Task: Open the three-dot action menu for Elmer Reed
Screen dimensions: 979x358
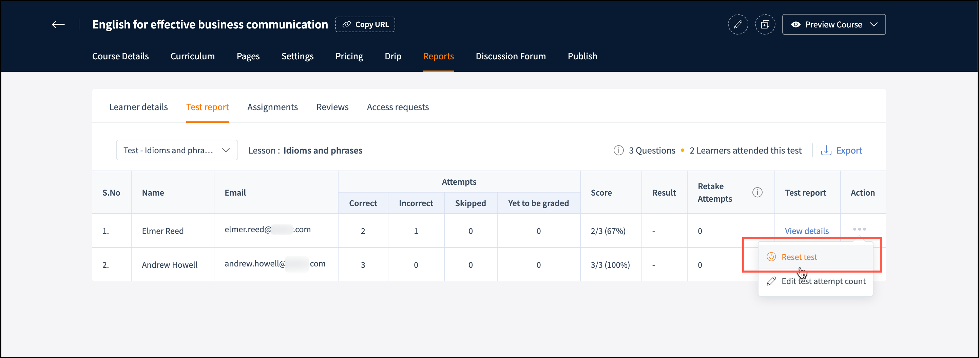Action: pyautogui.click(x=859, y=229)
